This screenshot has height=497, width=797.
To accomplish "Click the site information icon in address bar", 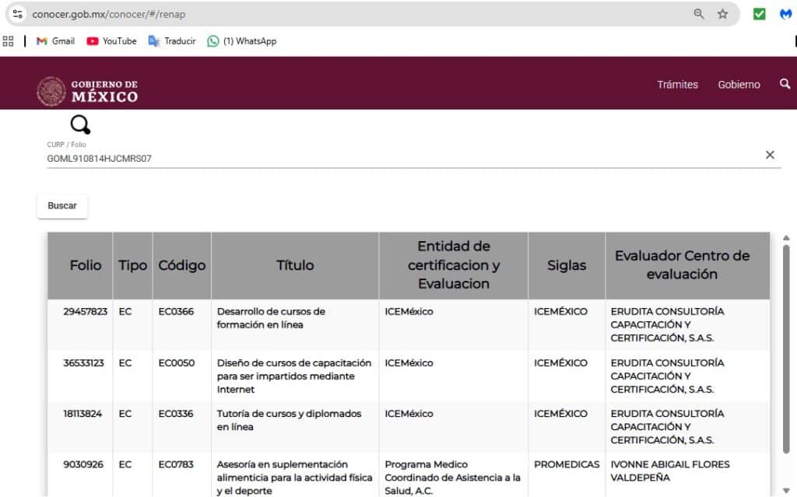I will 18,14.
